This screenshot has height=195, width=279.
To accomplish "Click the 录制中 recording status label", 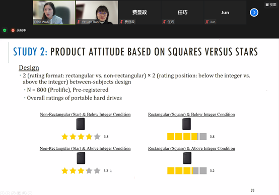I will 21,30.
